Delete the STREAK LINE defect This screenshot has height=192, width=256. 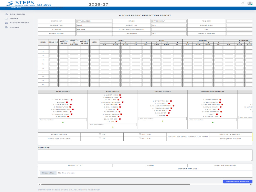tap(221, 116)
